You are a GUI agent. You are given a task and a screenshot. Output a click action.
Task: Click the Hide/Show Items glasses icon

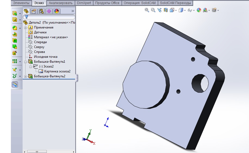coord(190,10)
